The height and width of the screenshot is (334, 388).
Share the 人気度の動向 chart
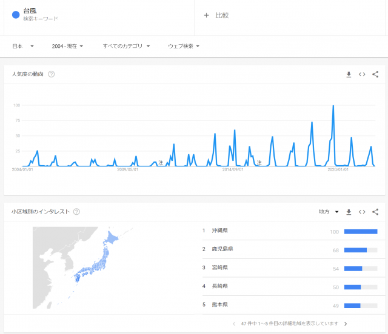pyautogui.click(x=375, y=74)
